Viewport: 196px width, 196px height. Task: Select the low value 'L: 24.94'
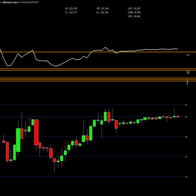102,13
